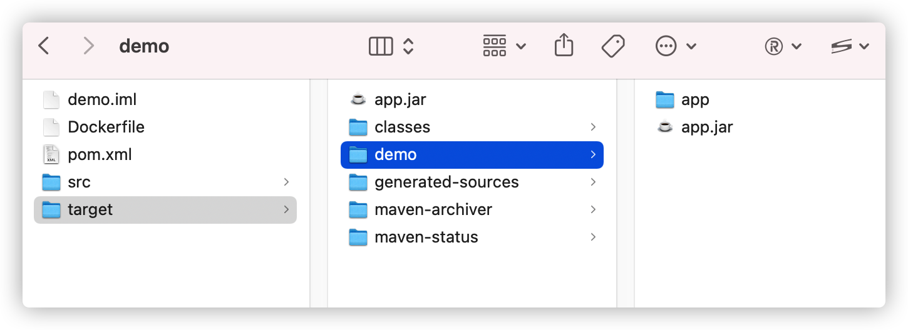908x330 pixels.
Task: Click the Tags icon in toolbar
Action: (x=613, y=46)
